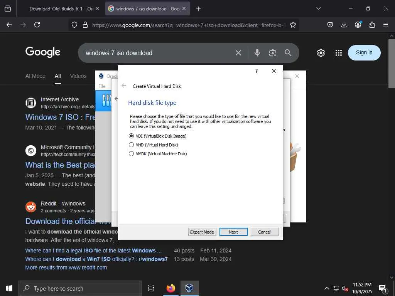395x296 pixels.
Task: Start Google voice search microphone
Action: (257, 52)
